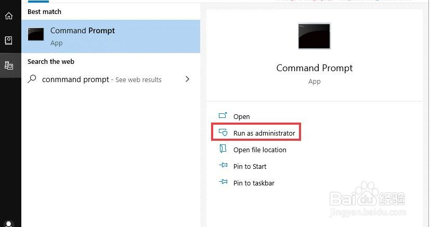Viewport: 430px width, 227px height.
Task: Click the large Command Prompt preview thumbnail
Action: point(314,36)
